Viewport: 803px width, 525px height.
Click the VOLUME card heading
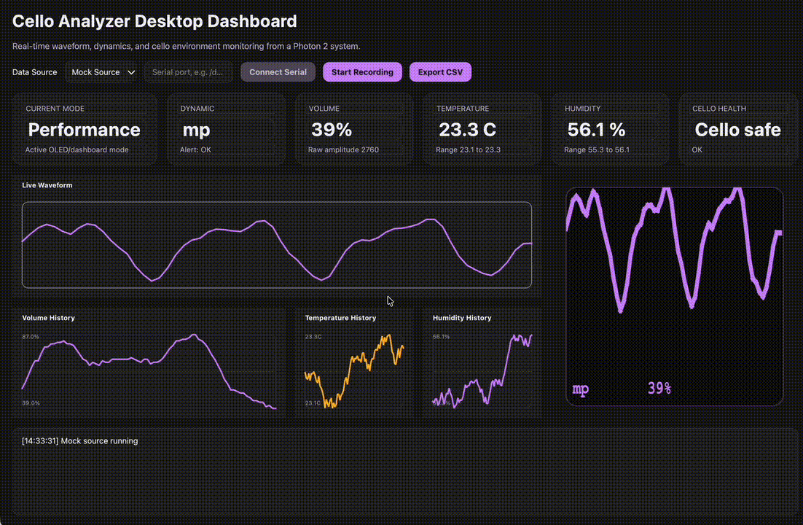pyautogui.click(x=324, y=109)
